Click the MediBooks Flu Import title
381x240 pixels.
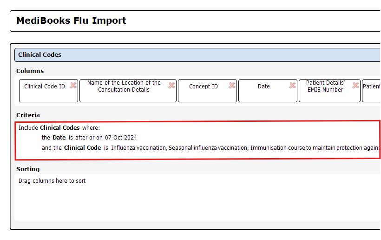pyautogui.click(x=71, y=21)
